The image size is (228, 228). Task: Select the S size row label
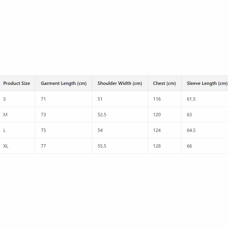coord(4,99)
